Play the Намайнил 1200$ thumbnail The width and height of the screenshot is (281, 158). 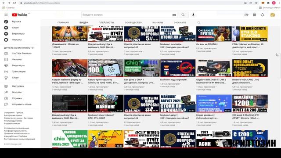(250, 104)
